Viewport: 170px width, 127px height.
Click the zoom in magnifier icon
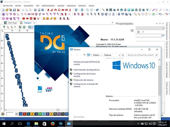tap(91, 14)
